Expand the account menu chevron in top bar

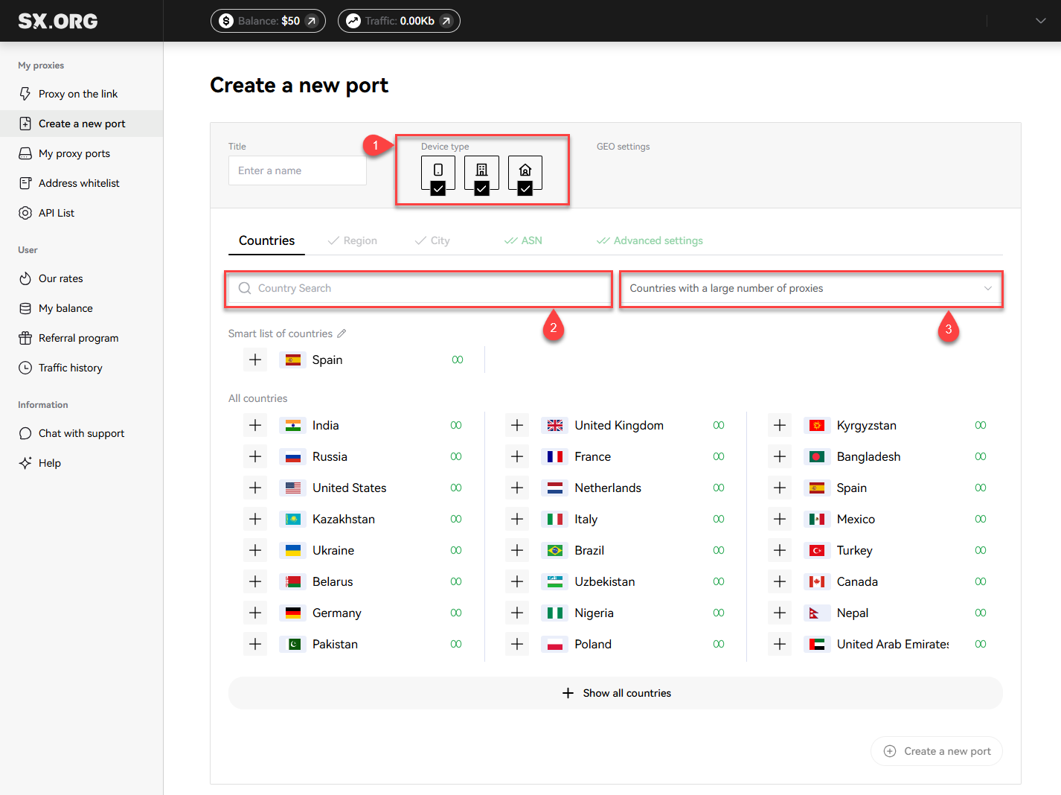click(x=1040, y=21)
